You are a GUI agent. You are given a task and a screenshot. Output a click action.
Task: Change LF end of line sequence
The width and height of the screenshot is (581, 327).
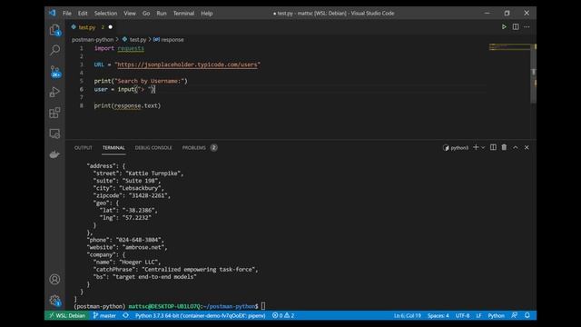478,315
